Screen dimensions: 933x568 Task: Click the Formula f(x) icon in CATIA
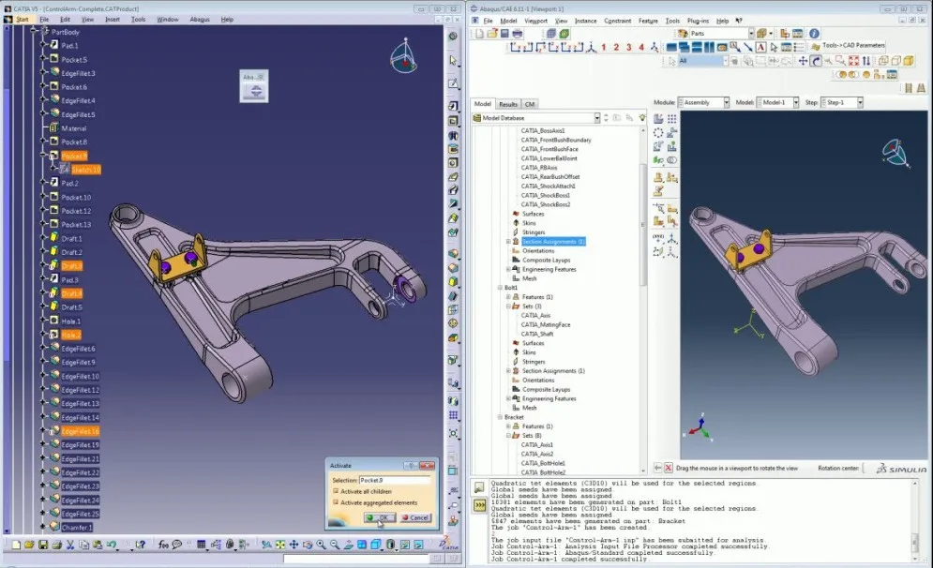[x=164, y=545]
